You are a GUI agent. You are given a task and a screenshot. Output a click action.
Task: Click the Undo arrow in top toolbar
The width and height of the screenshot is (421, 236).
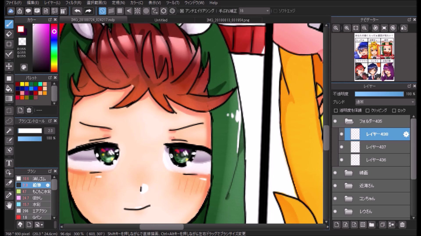[78, 10]
